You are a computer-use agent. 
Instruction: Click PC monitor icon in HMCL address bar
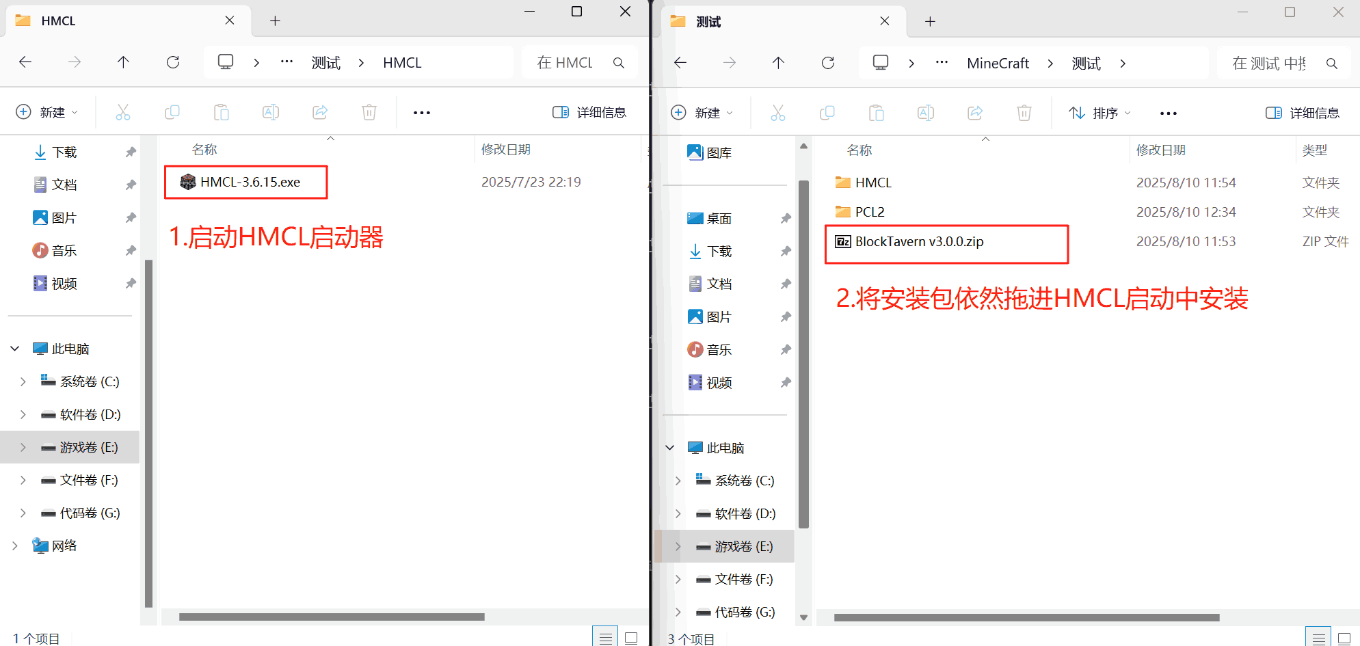[226, 62]
